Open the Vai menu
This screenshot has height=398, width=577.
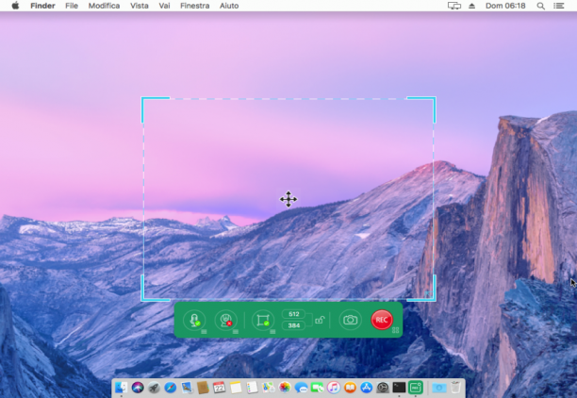(x=164, y=6)
